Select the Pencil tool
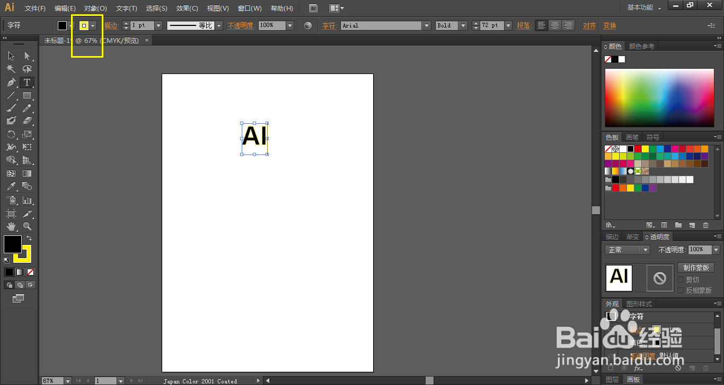724x385 pixels. coord(27,108)
